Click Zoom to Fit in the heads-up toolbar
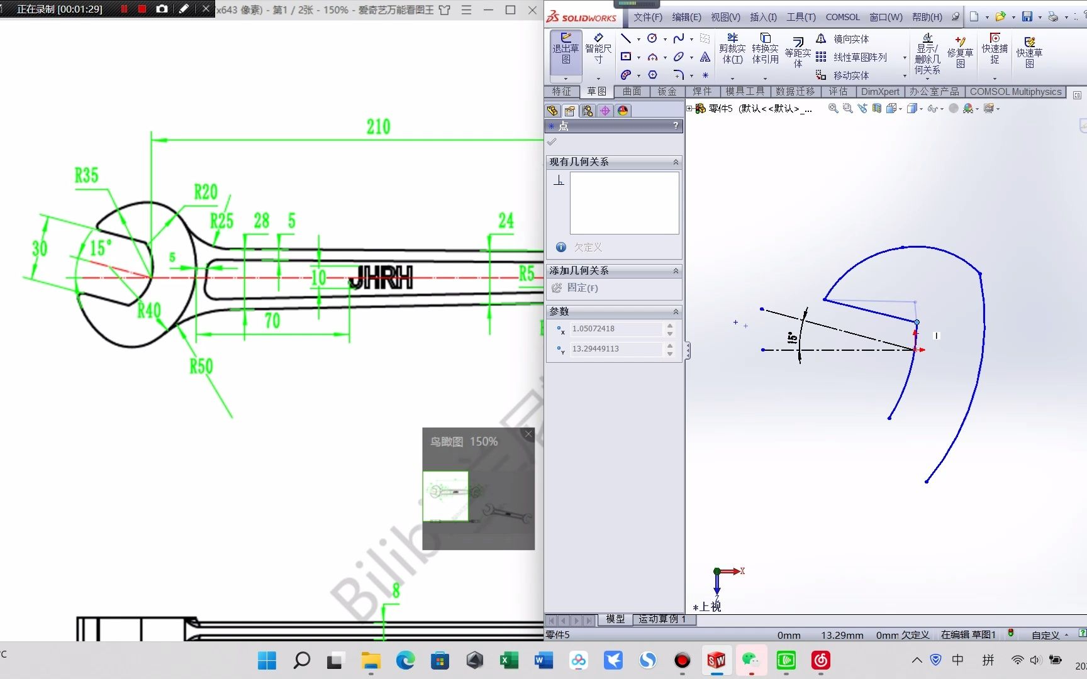This screenshot has height=679, width=1087. [x=833, y=108]
